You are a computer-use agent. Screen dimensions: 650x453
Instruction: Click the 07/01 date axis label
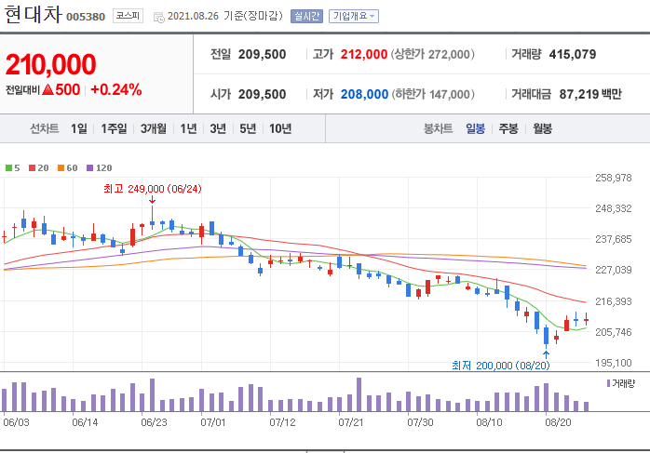[x=213, y=422]
